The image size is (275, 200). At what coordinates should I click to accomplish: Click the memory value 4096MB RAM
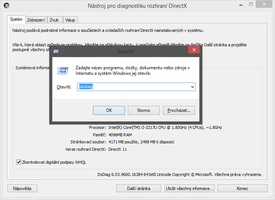coord(120,135)
